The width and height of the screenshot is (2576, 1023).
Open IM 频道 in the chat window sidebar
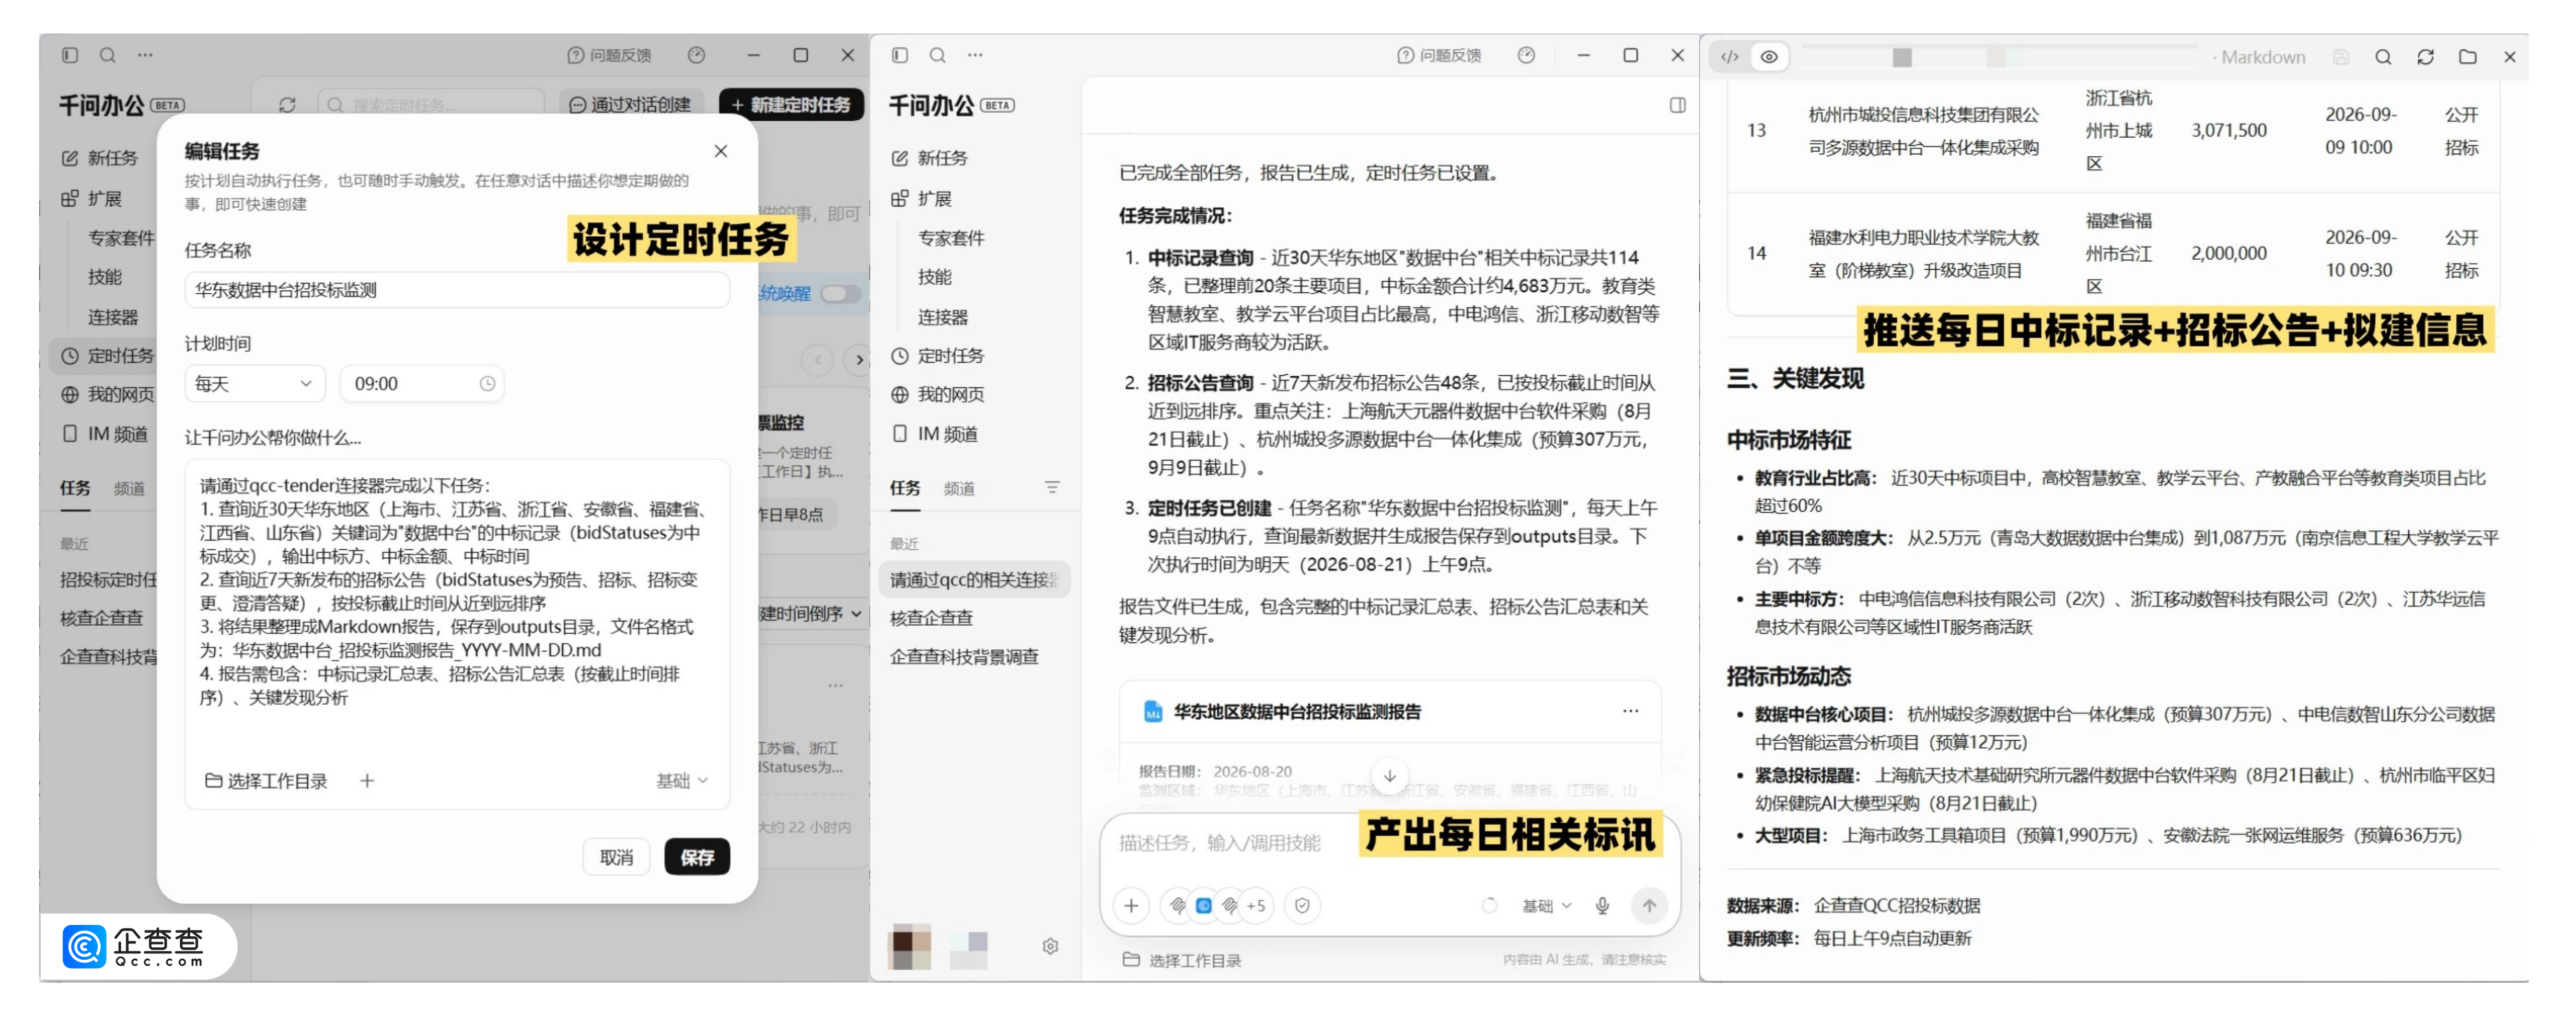tap(935, 434)
